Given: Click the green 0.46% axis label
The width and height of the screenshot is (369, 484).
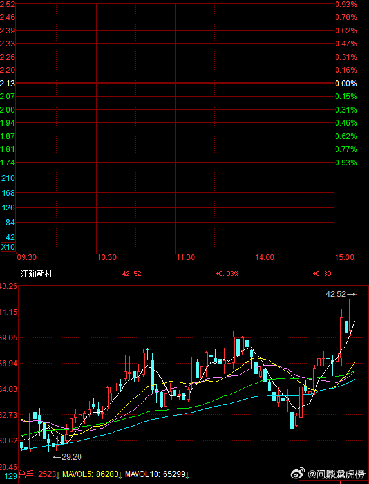Looking at the screenshot, I should pos(346,123).
